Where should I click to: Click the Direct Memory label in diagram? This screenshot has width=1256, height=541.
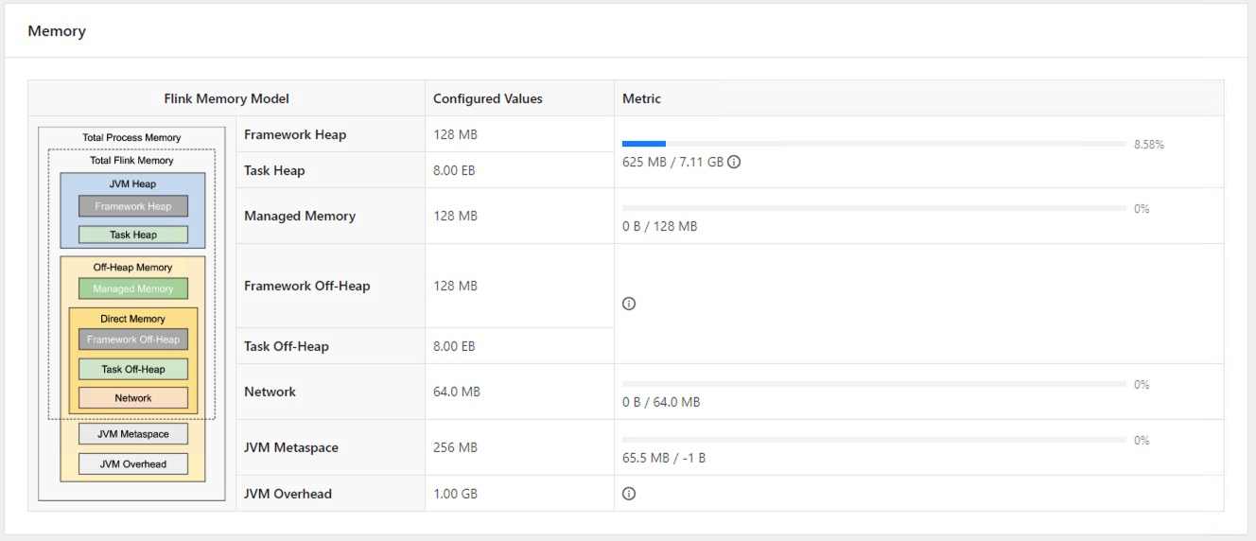coord(132,319)
